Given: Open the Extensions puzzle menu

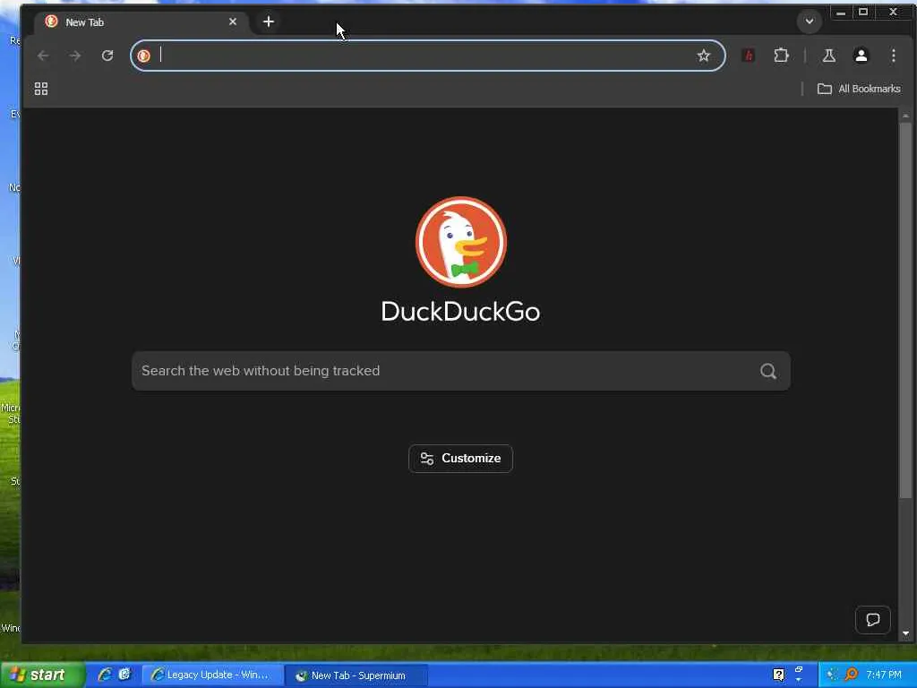Looking at the screenshot, I should coord(781,56).
